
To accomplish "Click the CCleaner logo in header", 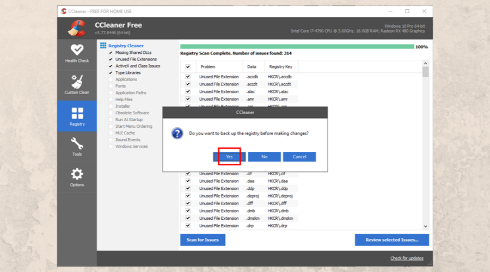I will click(77, 27).
